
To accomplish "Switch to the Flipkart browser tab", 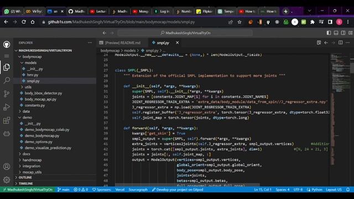I will (x=204, y=11).
